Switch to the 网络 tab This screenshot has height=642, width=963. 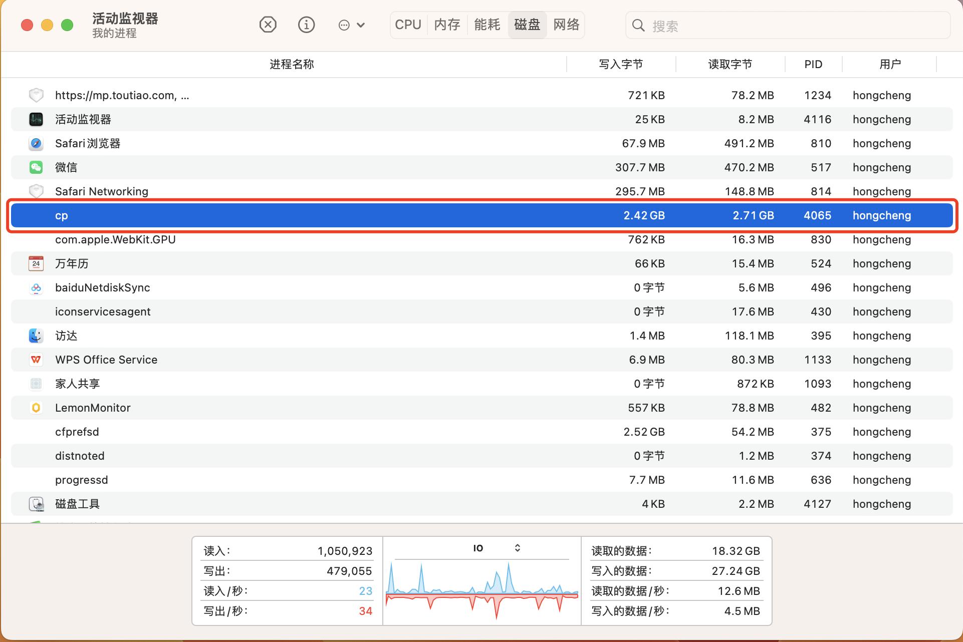[566, 25]
